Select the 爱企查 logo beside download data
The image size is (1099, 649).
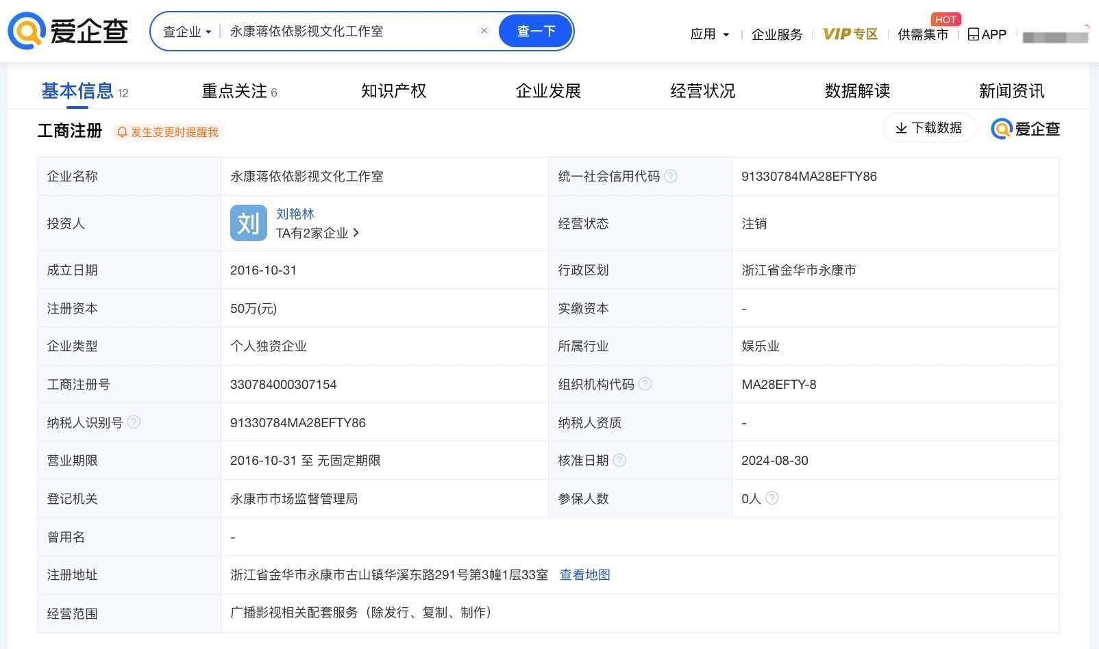pyautogui.click(x=1025, y=129)
